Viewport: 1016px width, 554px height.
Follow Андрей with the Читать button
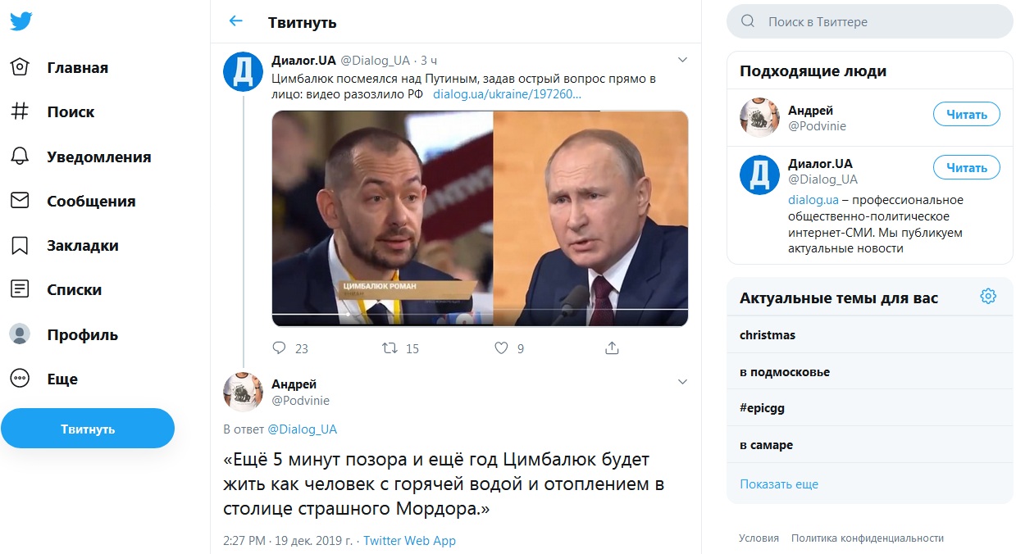coord(967,115)
